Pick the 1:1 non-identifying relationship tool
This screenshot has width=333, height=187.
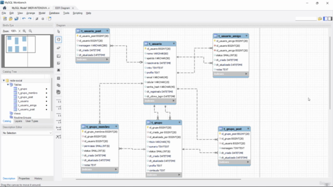pyautogui.click(x=59, y=101)
